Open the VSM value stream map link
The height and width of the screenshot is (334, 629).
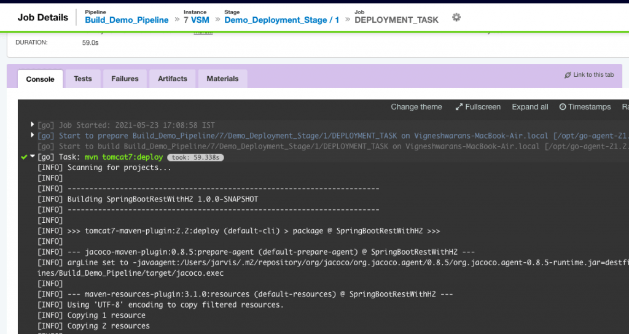click(x=200, y=20)
